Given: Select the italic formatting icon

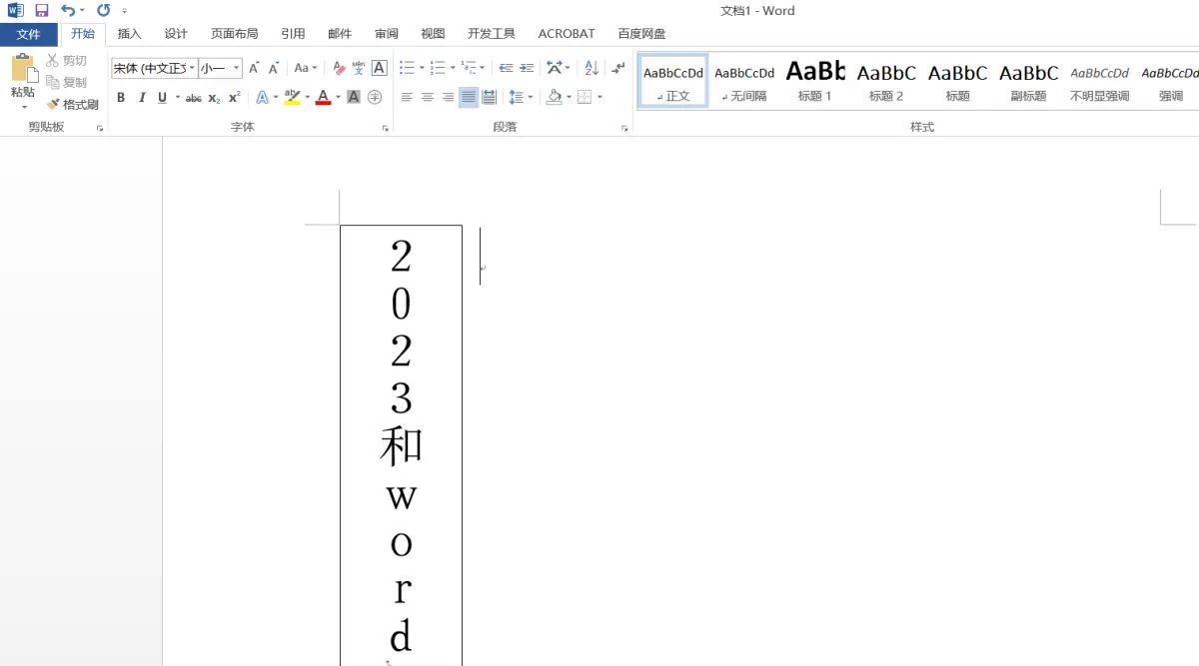Looking at the screenshot, I should click(x=143, y=97).
